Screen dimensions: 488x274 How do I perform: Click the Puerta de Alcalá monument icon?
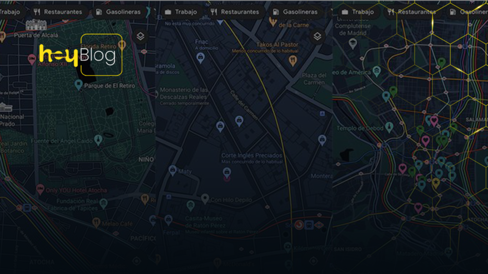tap(36, 25)
